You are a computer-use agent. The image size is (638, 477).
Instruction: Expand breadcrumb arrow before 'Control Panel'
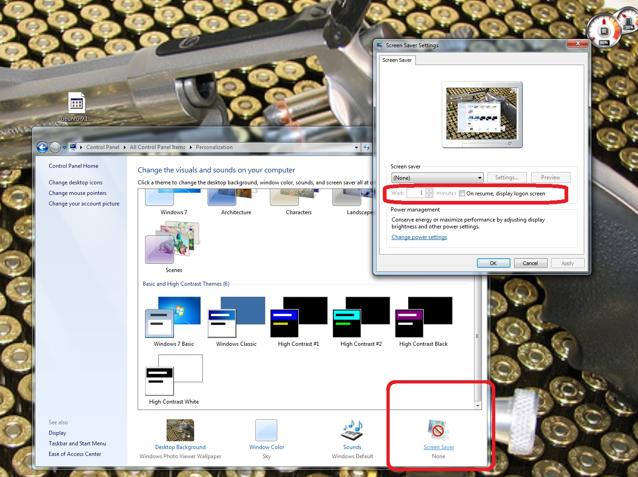tap(81, 147)
